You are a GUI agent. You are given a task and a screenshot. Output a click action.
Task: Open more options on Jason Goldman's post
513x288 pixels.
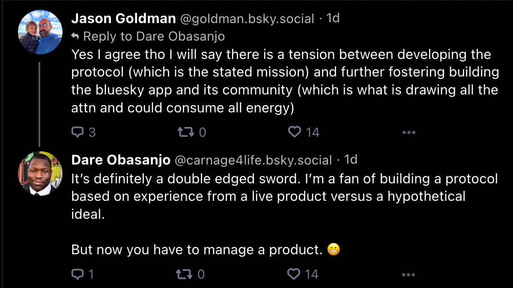pos(409,132)
